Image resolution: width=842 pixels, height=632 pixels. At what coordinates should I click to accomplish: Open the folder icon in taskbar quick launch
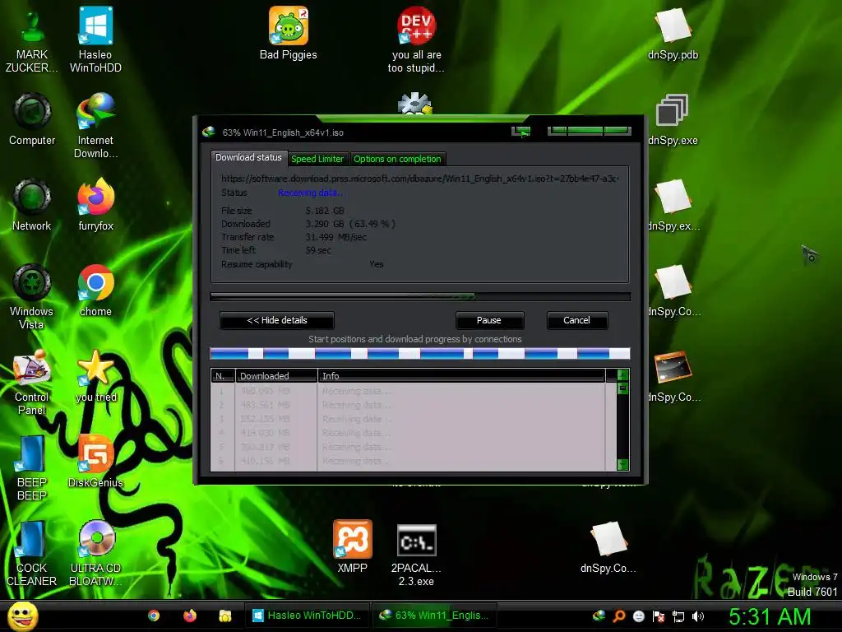[x=225, y=616]
